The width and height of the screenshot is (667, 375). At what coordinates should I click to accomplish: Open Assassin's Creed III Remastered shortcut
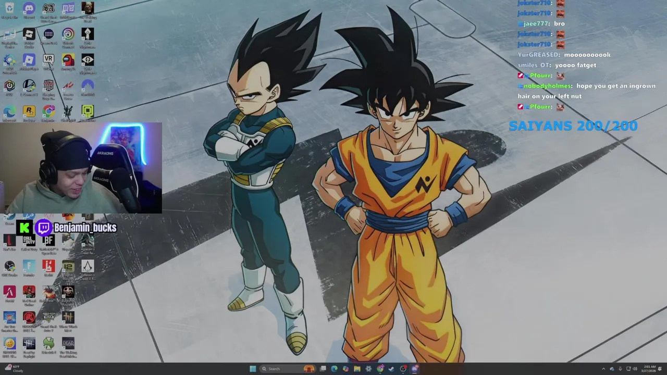click(88, 270)
